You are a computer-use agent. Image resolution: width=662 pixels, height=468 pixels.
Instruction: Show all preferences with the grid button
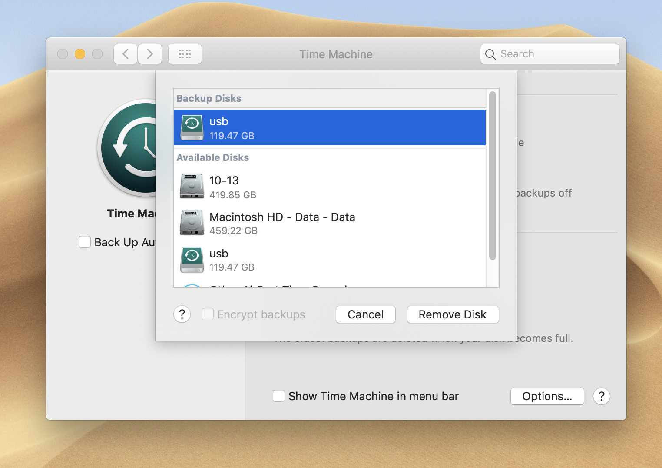point(185,54)
